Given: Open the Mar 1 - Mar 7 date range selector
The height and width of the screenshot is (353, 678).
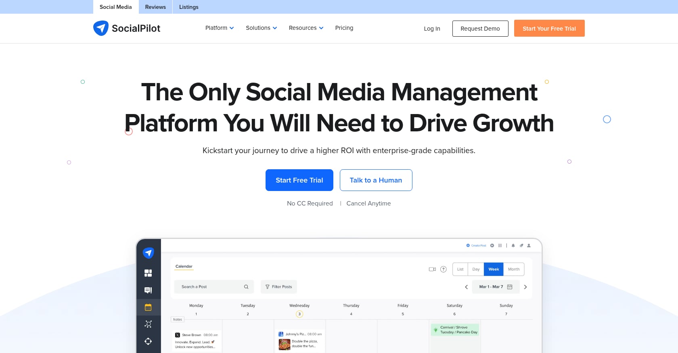Looking at the screenshot, I should 496,287.
